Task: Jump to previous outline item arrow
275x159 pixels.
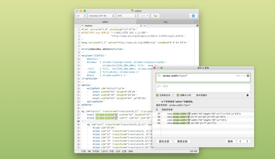Action: pos(82,26)
